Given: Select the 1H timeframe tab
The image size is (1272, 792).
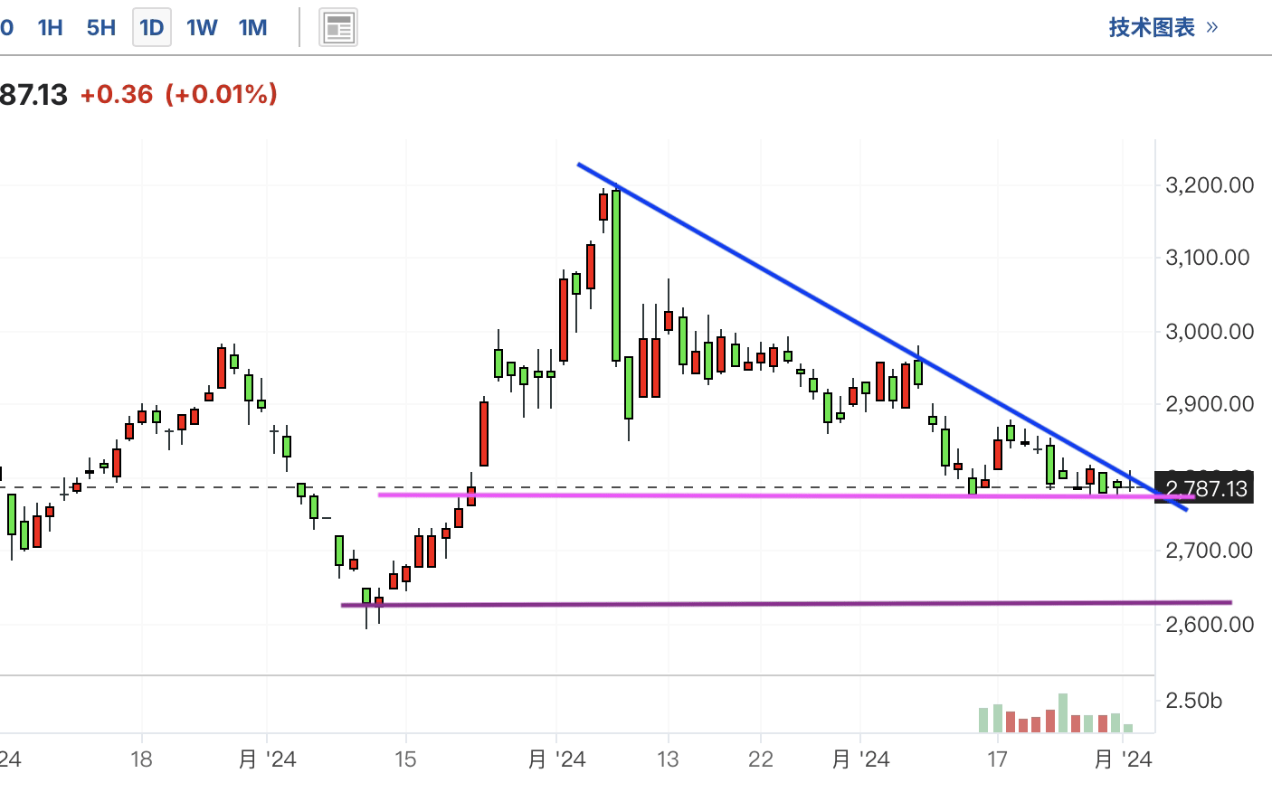Looking at the screenshot, I should 51,27.
